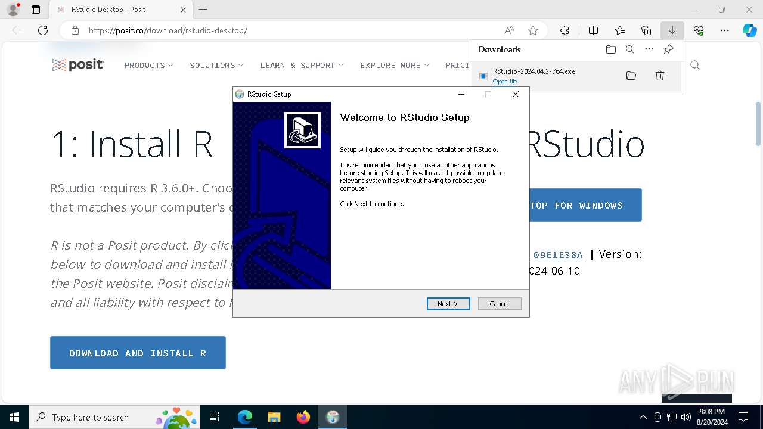Open the taskbar clock and date
Viewport: 763px width, 429px height.
tap(712, 417)
